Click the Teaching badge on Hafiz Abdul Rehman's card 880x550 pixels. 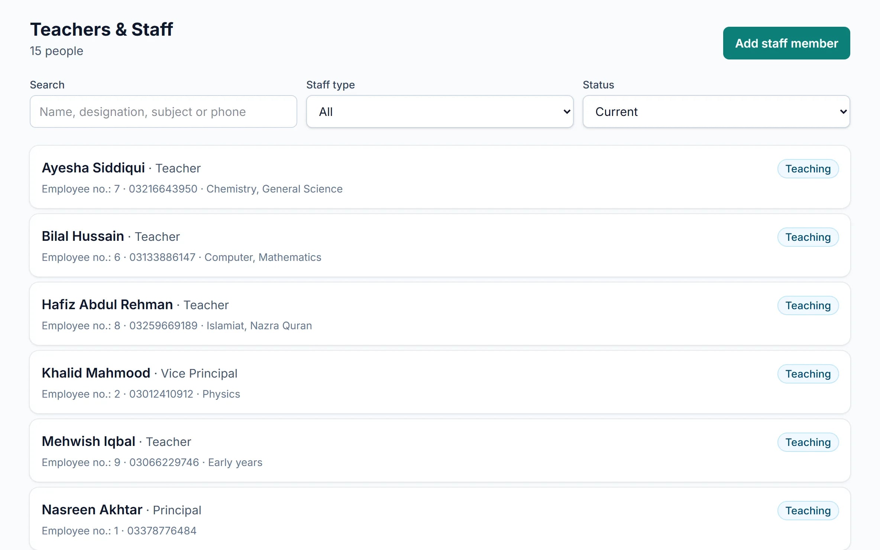click(x=808, y=305)
